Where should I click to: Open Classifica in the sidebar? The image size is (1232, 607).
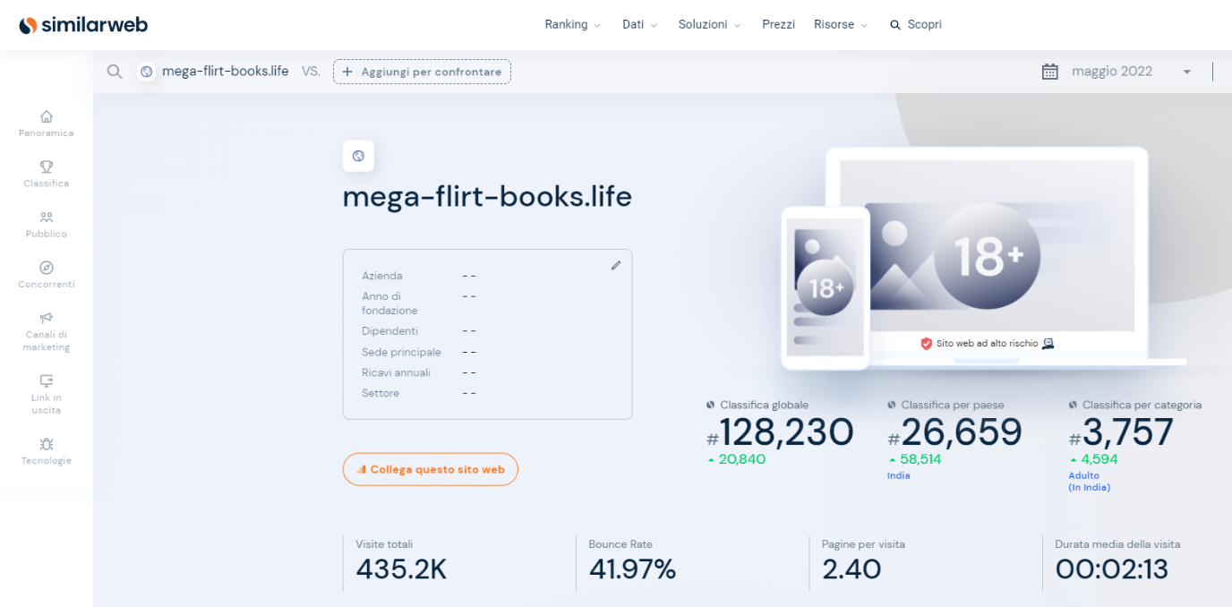[x=47, y=174]
